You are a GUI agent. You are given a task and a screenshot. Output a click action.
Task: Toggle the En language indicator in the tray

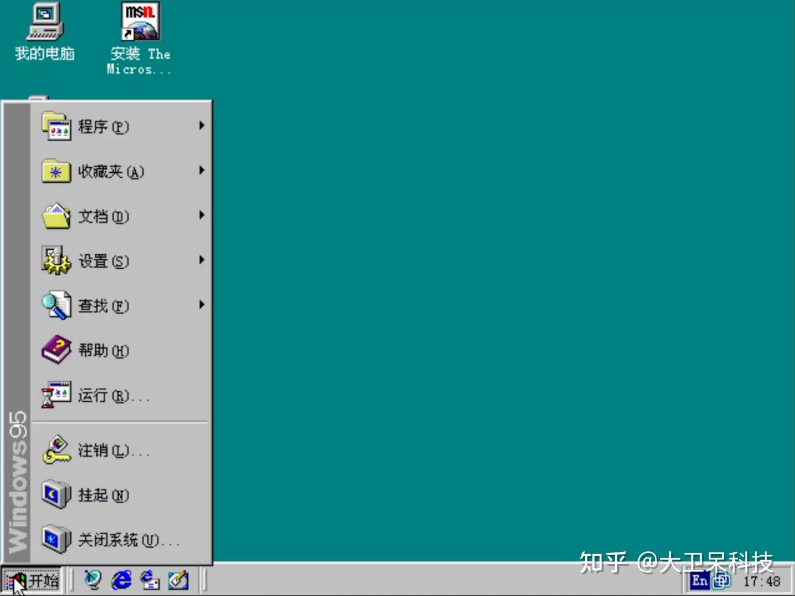(x=699, y=581)
